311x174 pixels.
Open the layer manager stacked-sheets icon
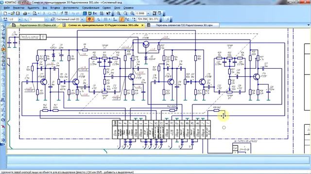pos(52,19)
